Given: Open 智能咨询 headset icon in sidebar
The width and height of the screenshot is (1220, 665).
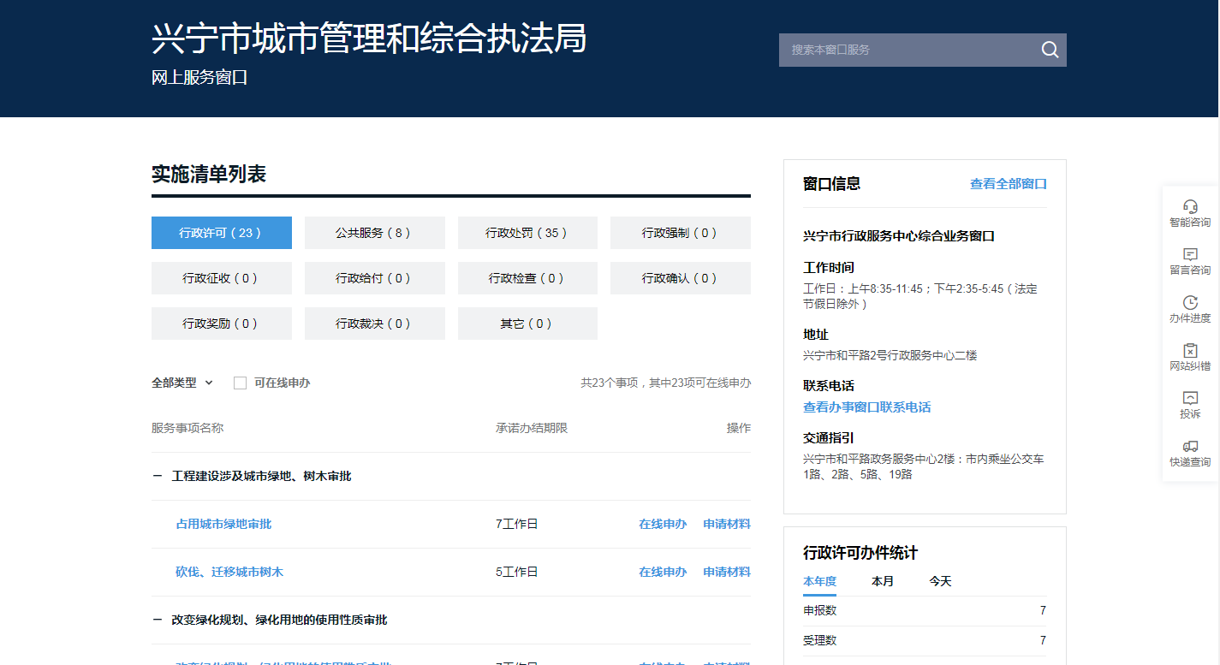Looking at the screenshot, I should [x=1190, y=206].
